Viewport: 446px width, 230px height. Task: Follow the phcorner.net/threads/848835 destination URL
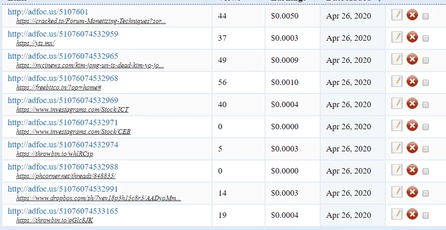(66, 176)
